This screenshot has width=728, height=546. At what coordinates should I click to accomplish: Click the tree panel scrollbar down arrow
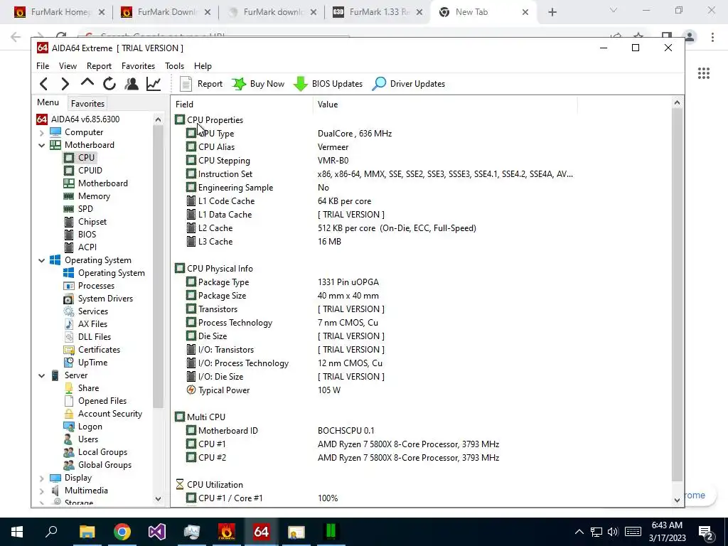158,498
